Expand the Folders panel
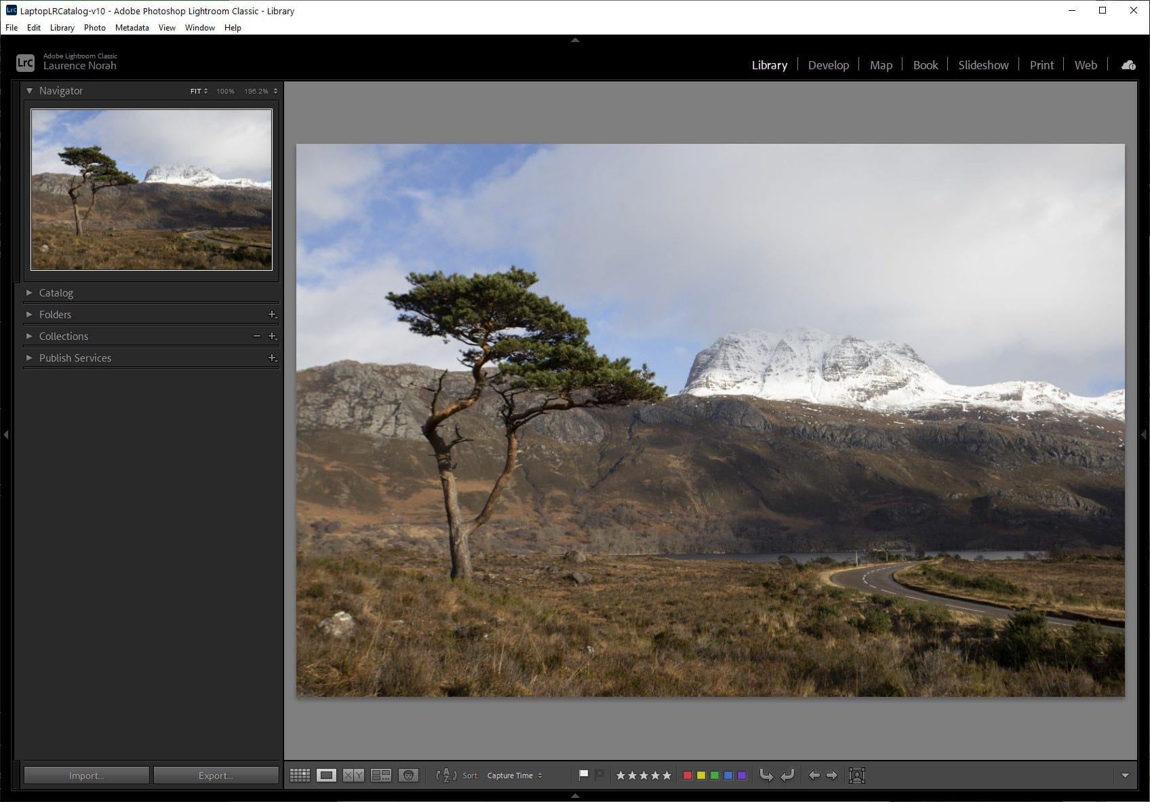The width and height of the screenshot is (1150, 802). [56, 314]
